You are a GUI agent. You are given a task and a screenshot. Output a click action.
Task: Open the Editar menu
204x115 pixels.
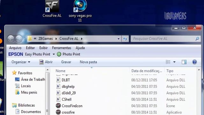click(x=30, y=48)
